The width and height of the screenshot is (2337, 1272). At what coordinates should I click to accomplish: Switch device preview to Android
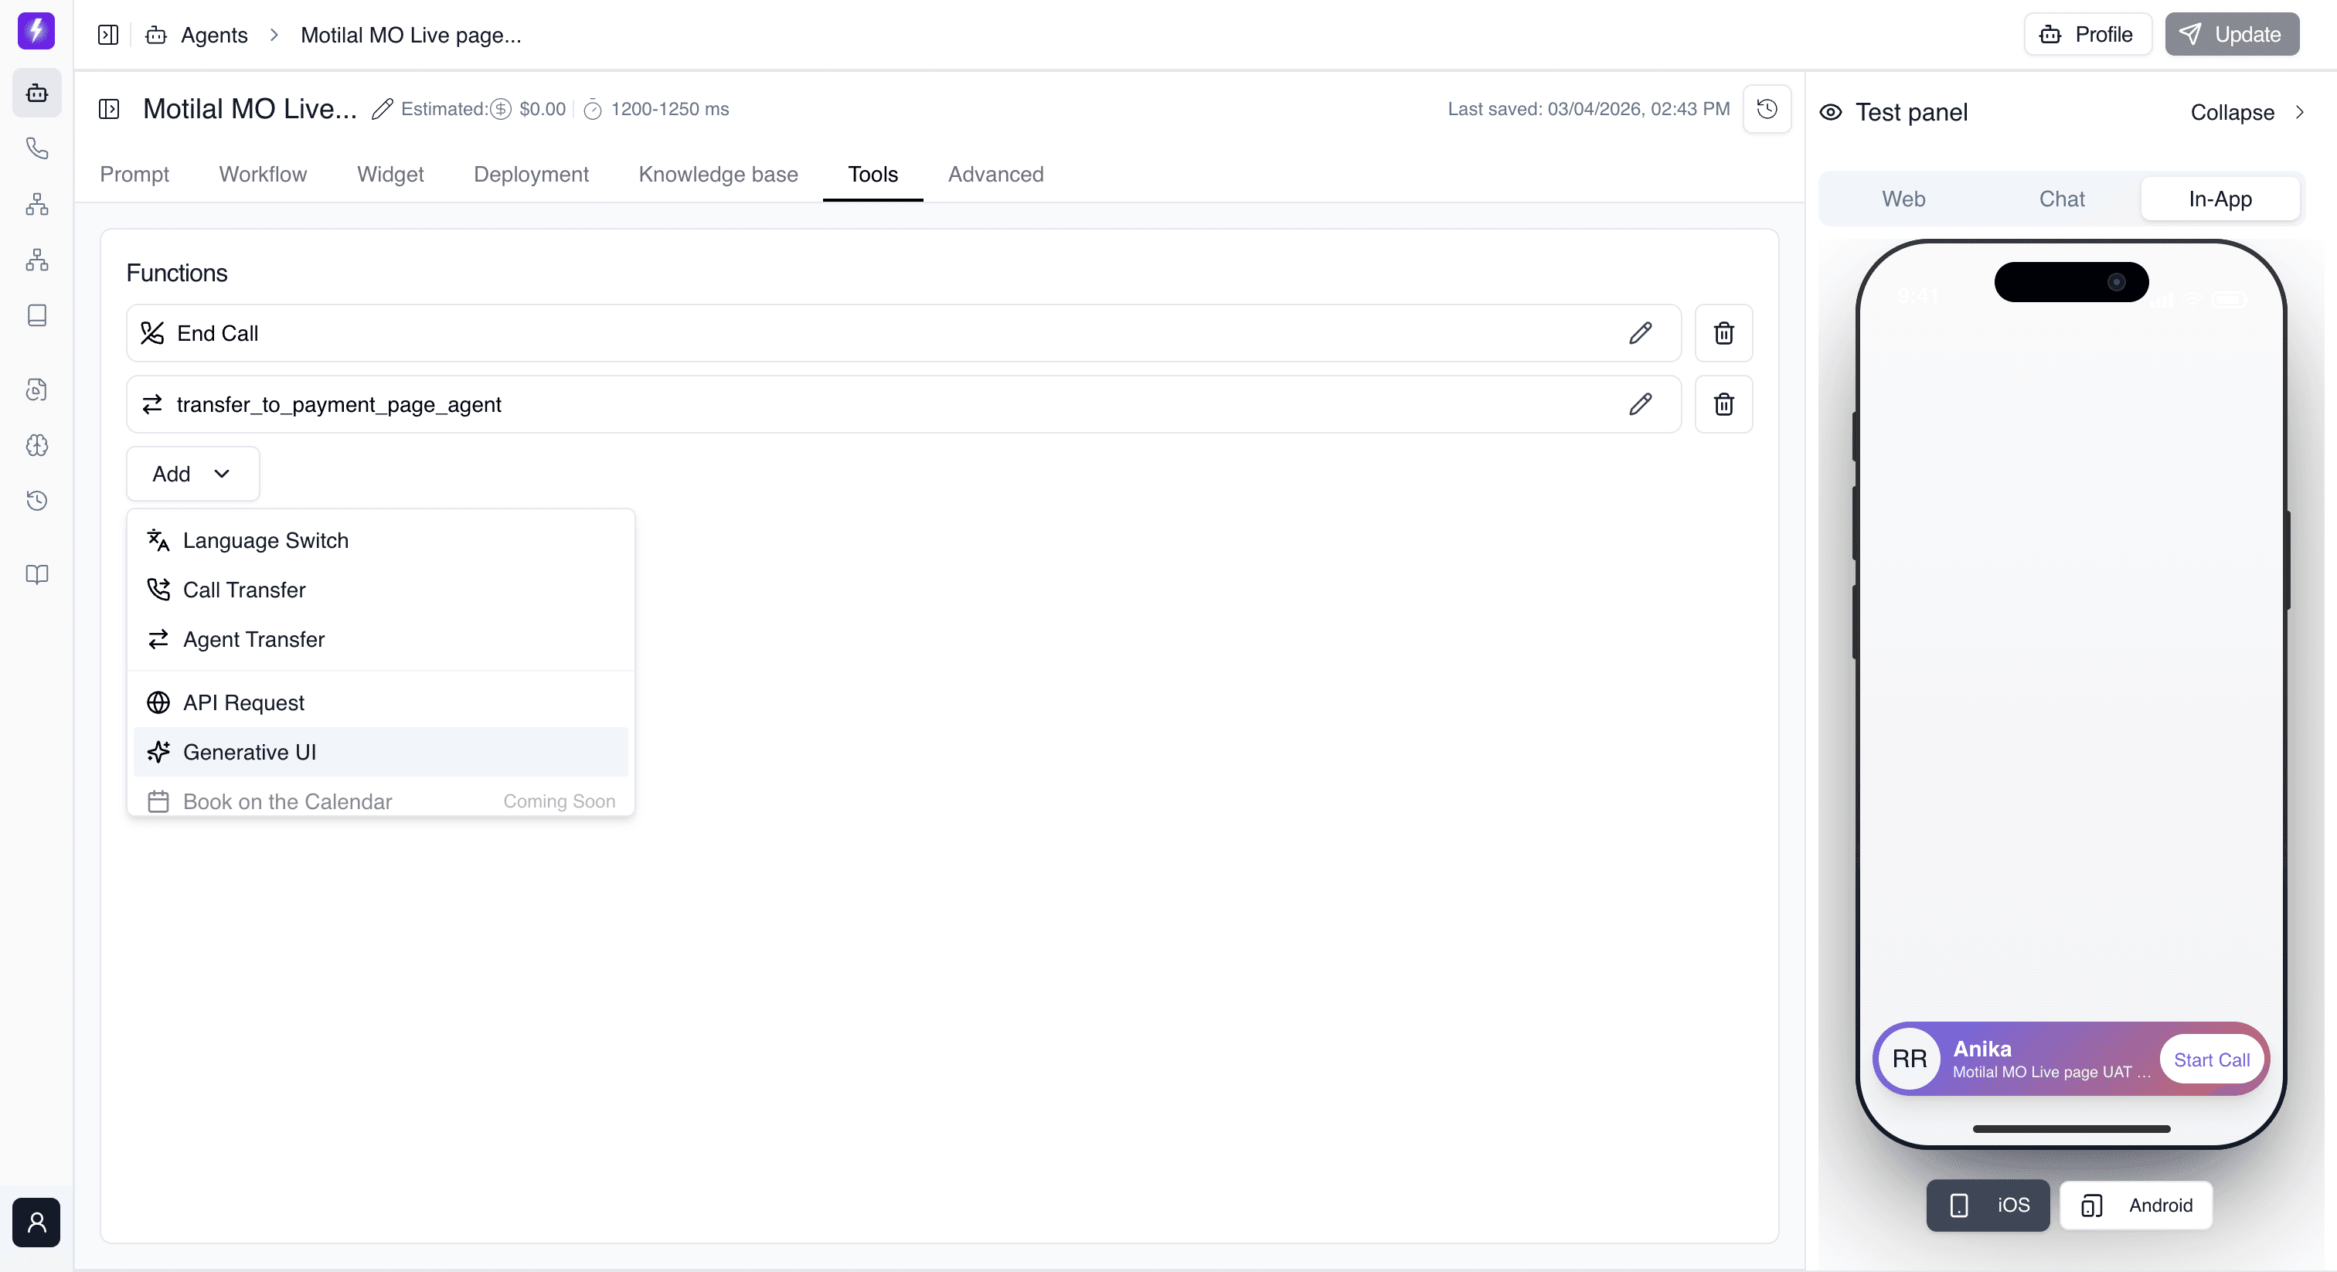click(x=2135, y=1206)
